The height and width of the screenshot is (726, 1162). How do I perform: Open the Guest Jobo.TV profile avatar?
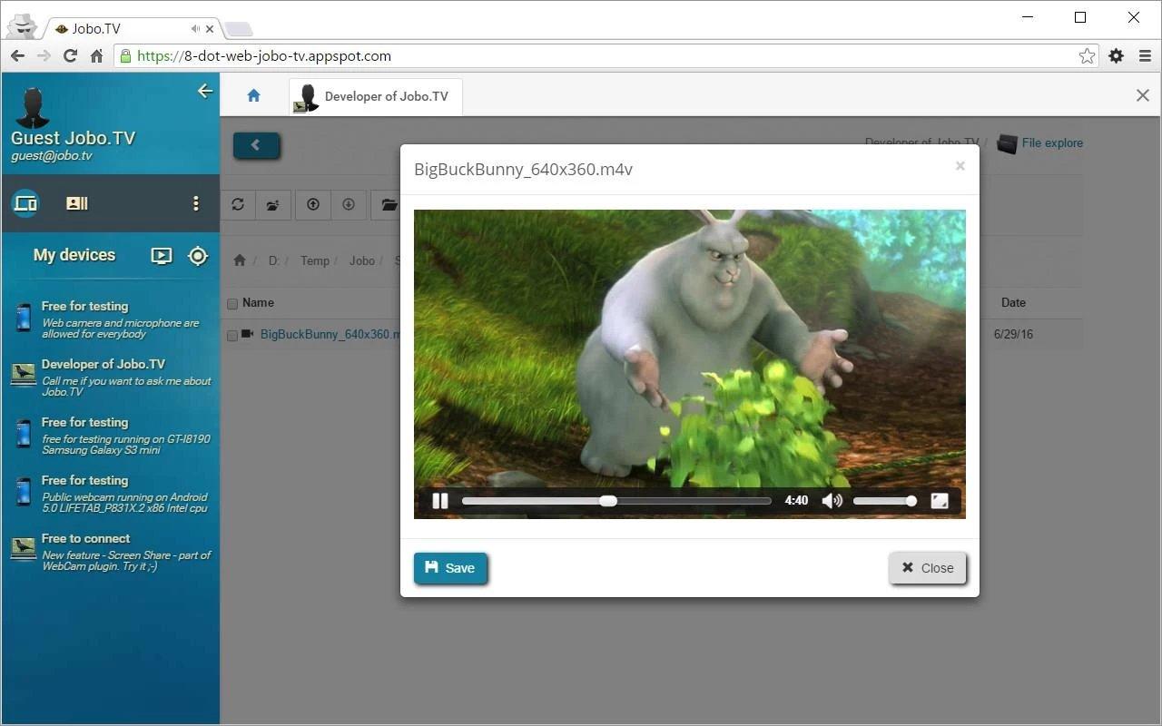coord(33,107)
